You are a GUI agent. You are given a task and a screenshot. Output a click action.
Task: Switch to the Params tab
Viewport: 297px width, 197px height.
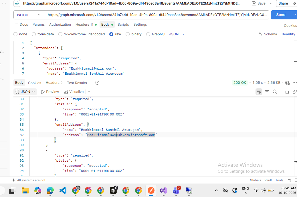tap(39, 25)
